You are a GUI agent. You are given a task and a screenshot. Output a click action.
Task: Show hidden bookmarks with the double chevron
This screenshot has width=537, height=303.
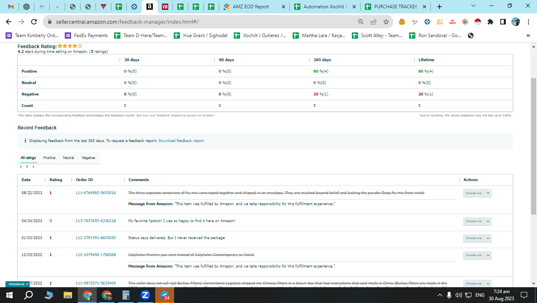[x=528, y=36]
